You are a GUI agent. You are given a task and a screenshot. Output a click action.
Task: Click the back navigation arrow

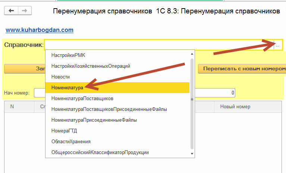point(11,11)
